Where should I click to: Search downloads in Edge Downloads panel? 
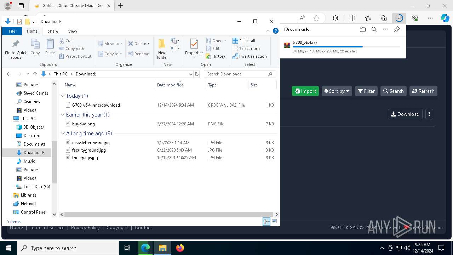[x=374, y=29]
